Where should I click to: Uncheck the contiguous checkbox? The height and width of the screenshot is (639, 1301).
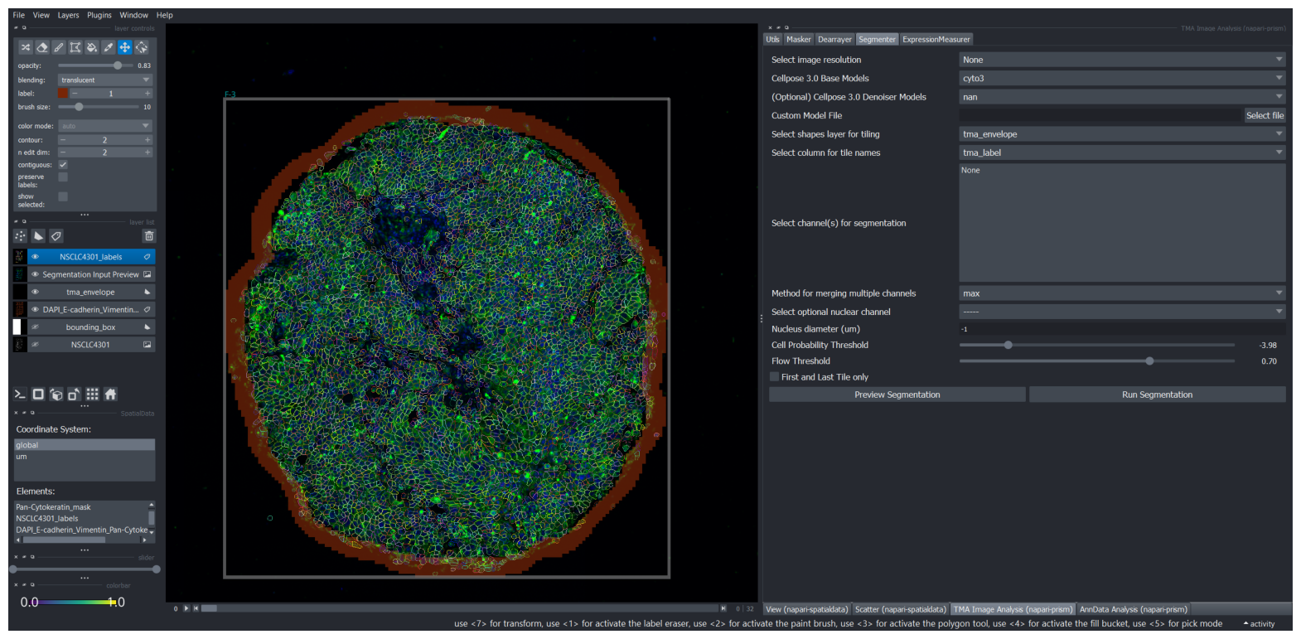click(63, 164)
